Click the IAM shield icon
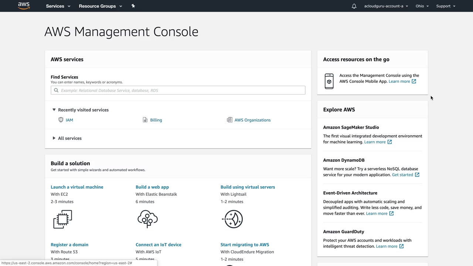Viewport: 473px width, 266px height. coord(61,120)
